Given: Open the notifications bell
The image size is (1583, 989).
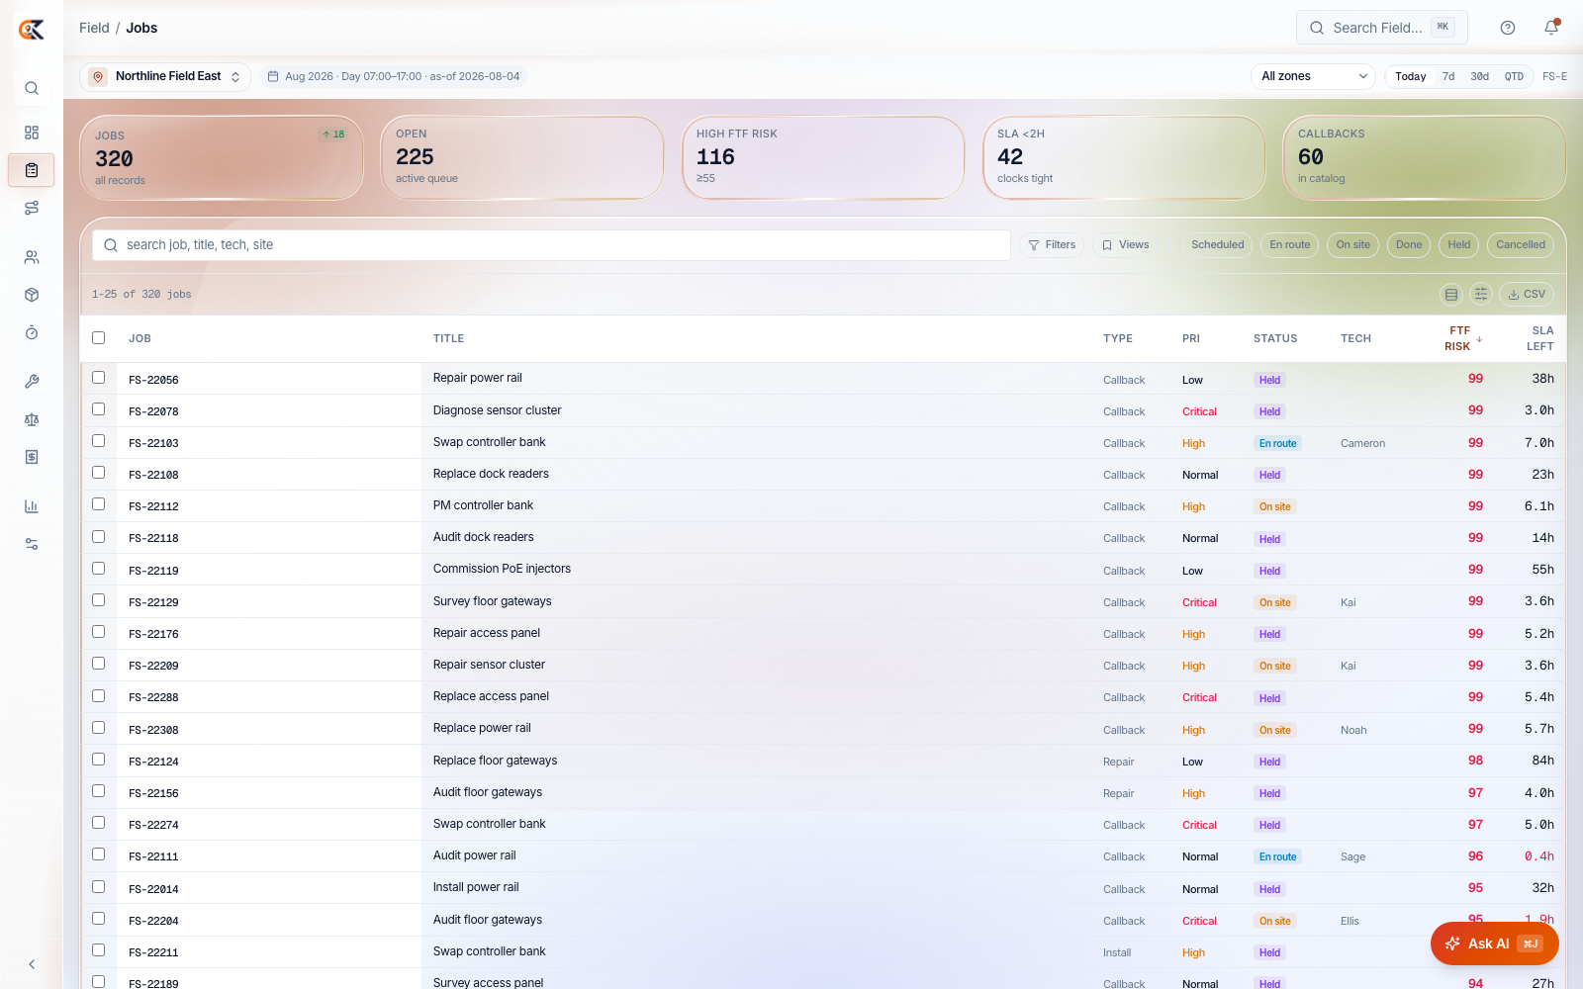Looking at the screenshot, I should [x=1551, y=28].
